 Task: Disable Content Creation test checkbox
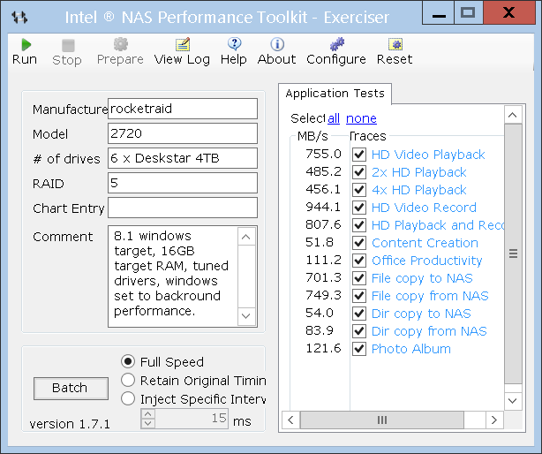(x=359, y=243)
